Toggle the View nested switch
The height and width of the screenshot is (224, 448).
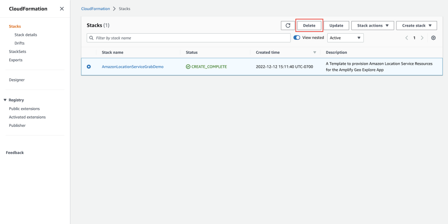coord(297,38)
